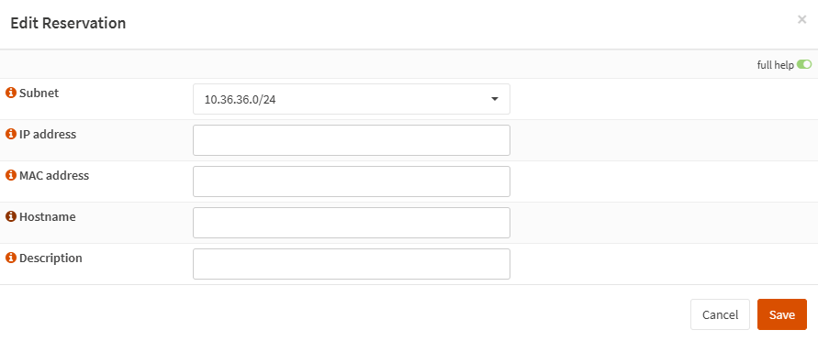Click the Subnet field label
The height and width of the screenshot is (341, 818).
pos(39,93)
